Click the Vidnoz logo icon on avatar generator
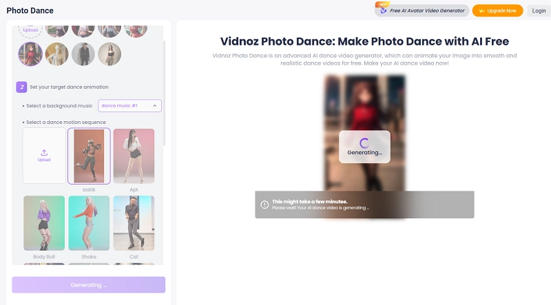The image size is (551, 305). click(x=384, y=11)
